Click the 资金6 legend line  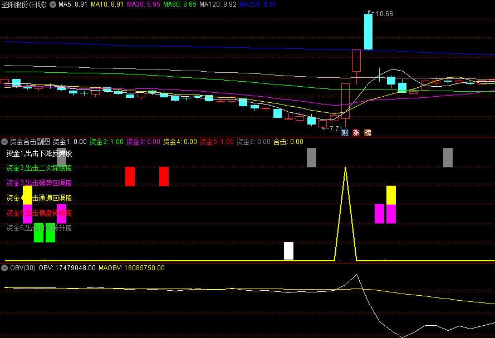click(39, 227)
